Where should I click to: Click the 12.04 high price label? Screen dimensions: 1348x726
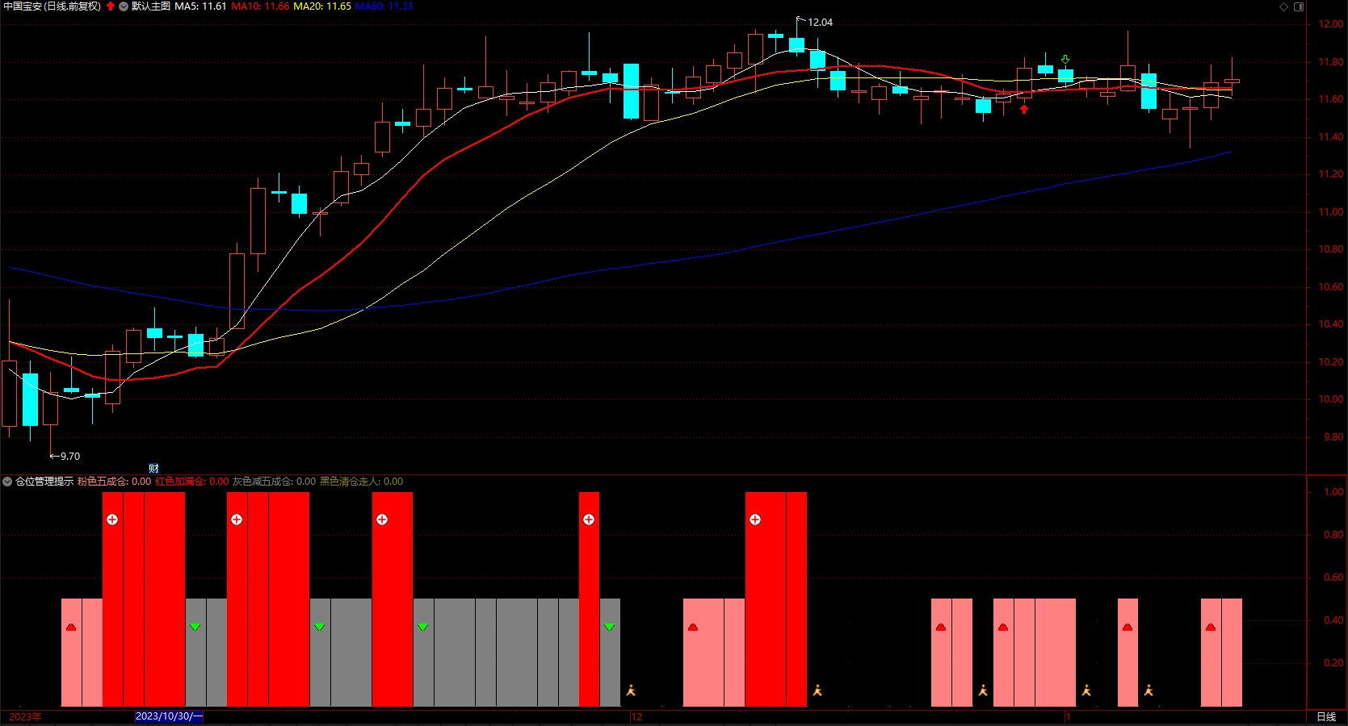[820, 23]
